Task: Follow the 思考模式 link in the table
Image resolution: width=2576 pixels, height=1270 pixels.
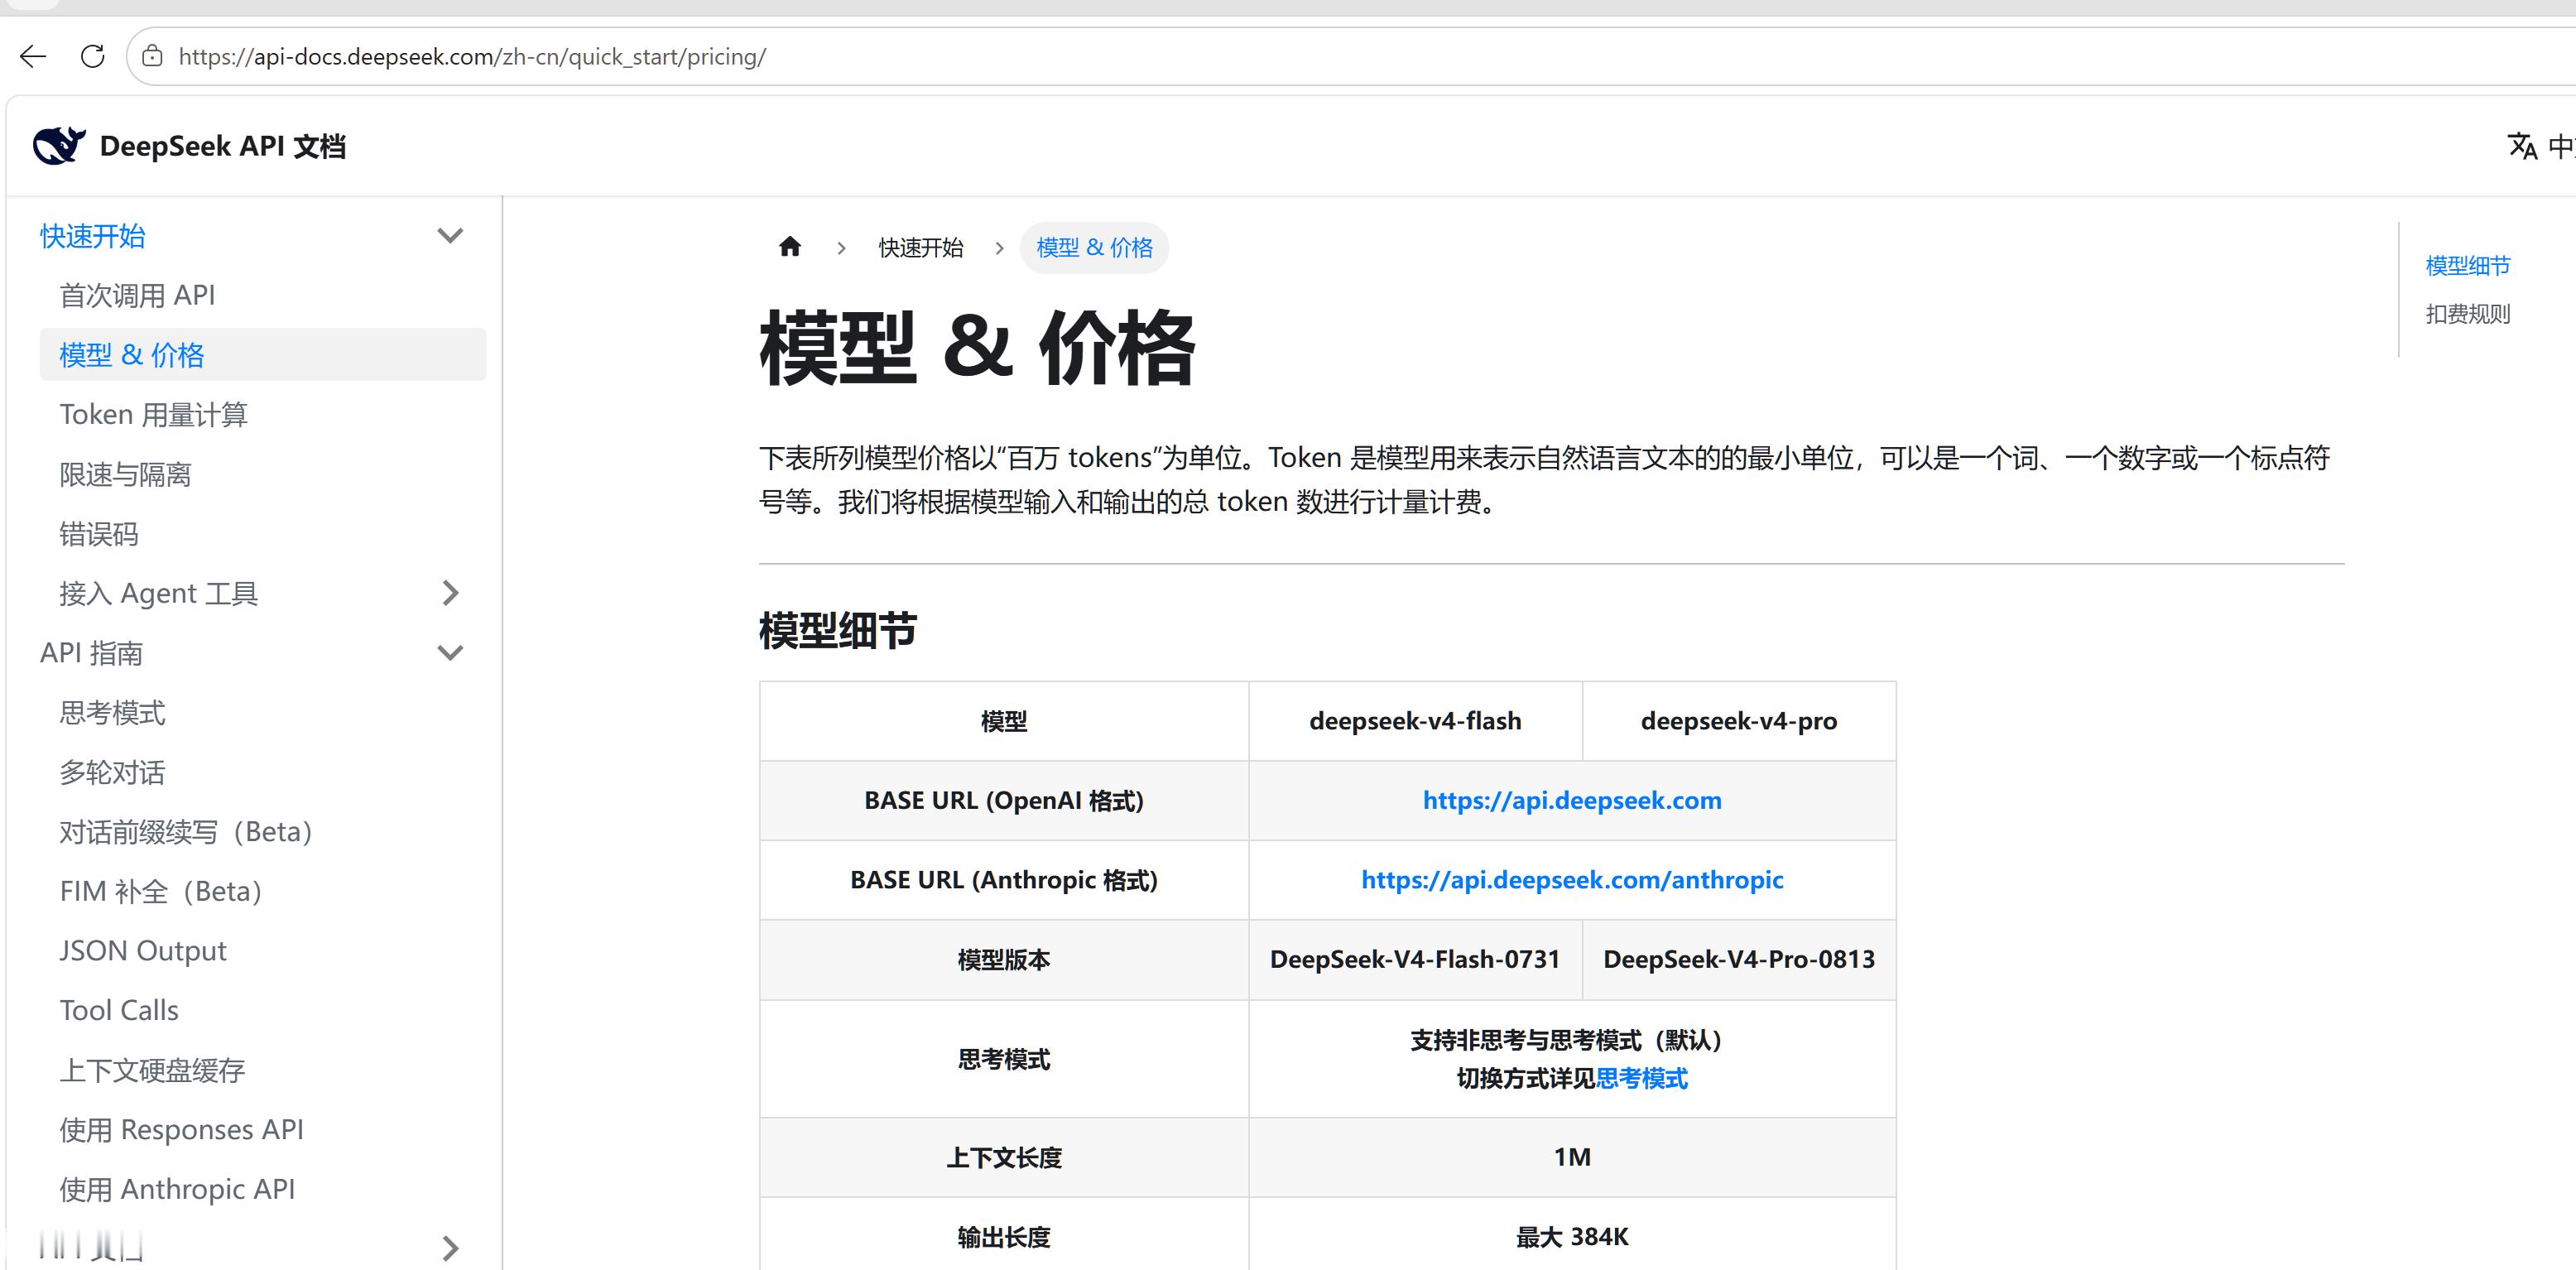Action: (x=1642, y=1078)
